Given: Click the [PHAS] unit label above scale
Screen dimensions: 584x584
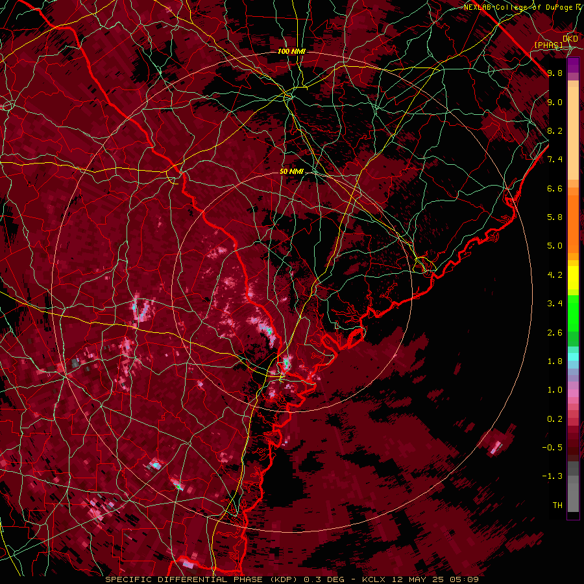Looking at the screenshot, I should (548, 45).
